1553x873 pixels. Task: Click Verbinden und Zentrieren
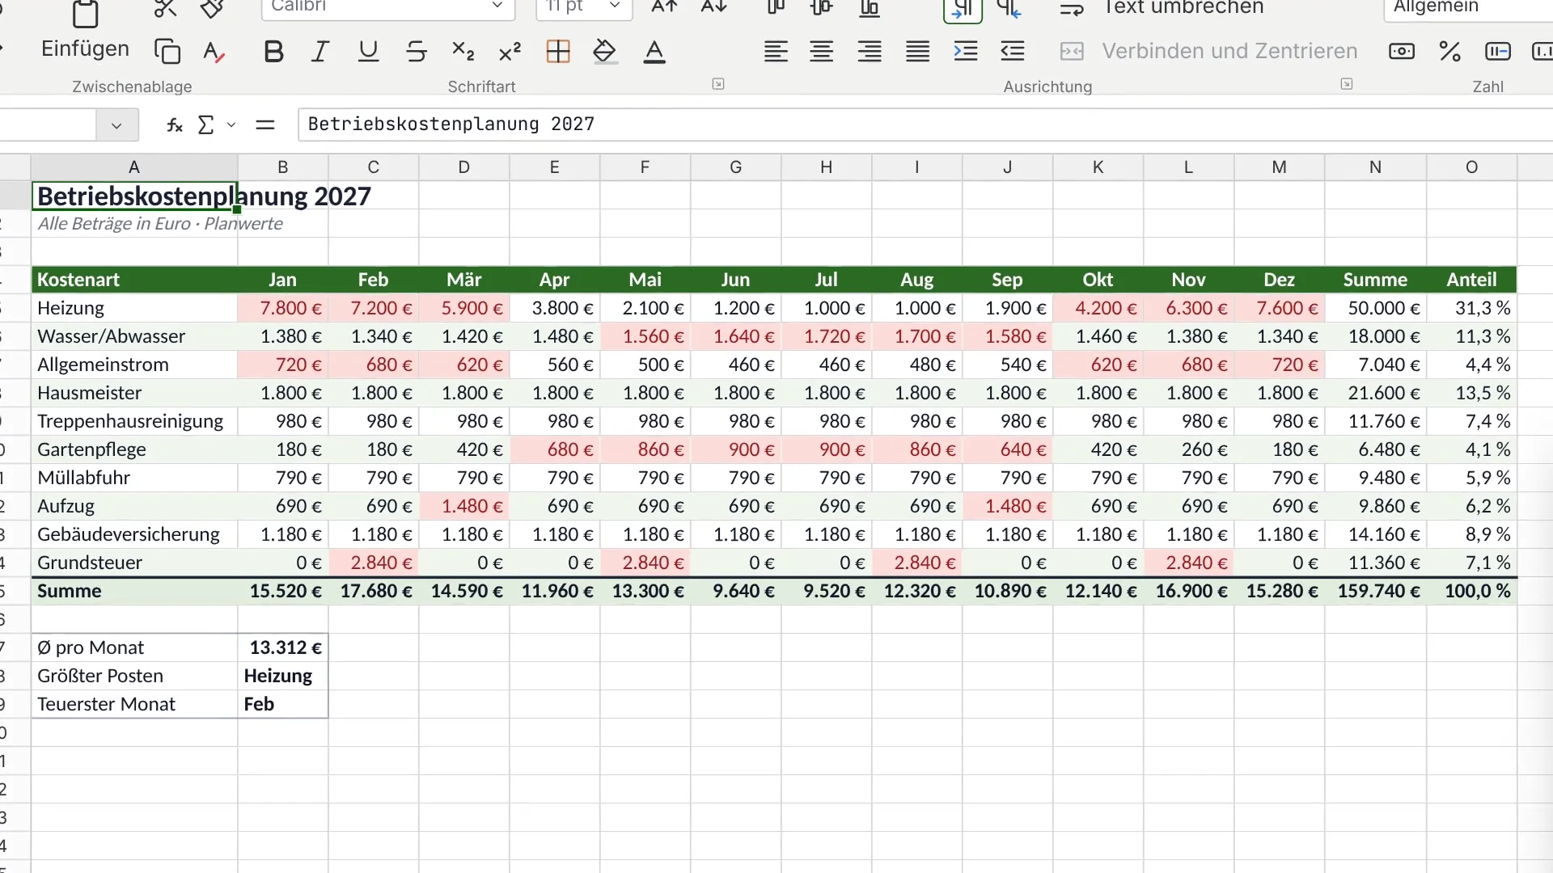(x=1208, y=52)
